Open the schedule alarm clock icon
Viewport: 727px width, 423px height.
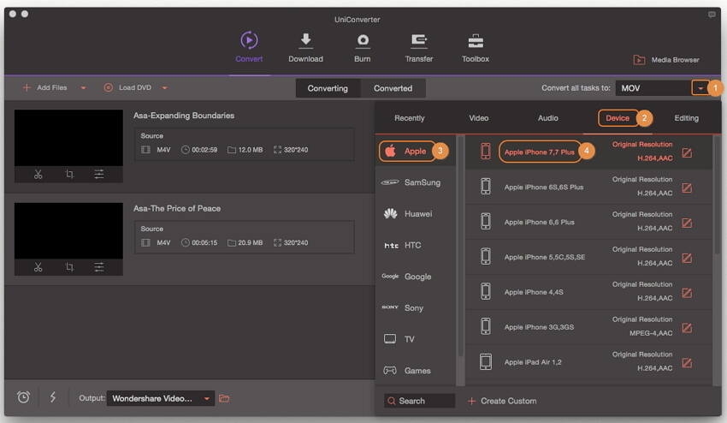[x=24, y=397]
